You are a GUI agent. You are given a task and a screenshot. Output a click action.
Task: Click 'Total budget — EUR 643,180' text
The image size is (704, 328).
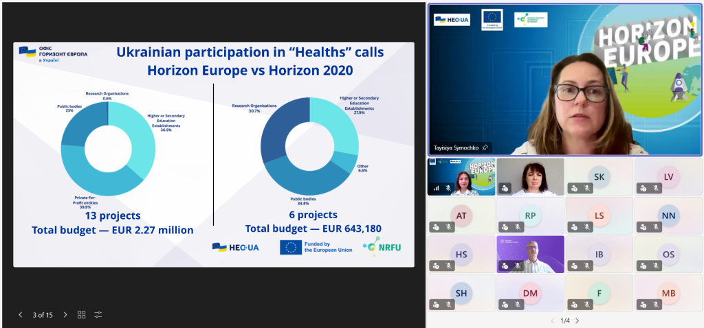(x=313, y=229)
